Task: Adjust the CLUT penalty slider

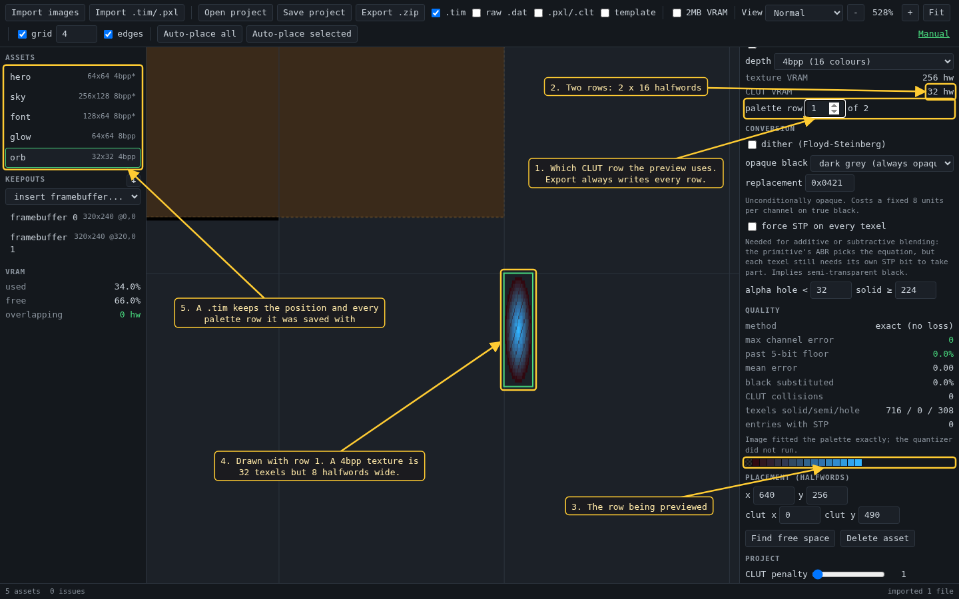Action: [x=848, y=574]
